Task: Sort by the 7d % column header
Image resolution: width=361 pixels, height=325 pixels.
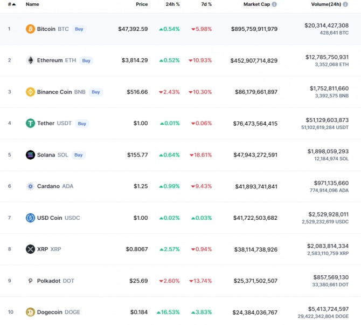Action: coord(206,4)
